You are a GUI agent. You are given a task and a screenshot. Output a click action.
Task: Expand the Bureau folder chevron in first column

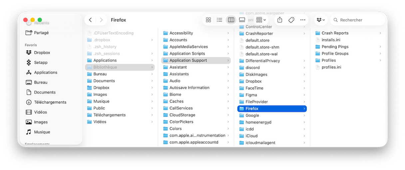click(x=152, y=74)
